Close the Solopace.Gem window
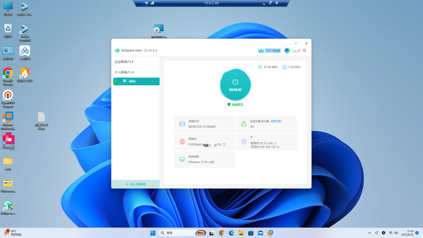This screenshot has width=423, height=238. 306,43
